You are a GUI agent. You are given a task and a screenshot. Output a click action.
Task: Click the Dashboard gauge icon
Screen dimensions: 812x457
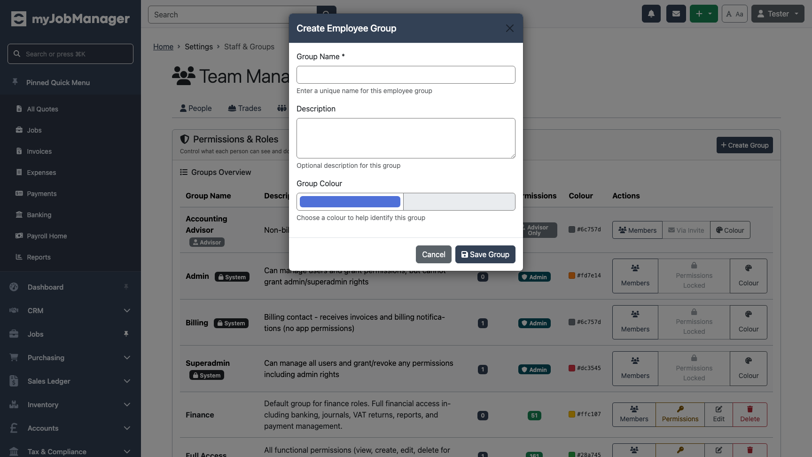14,287
